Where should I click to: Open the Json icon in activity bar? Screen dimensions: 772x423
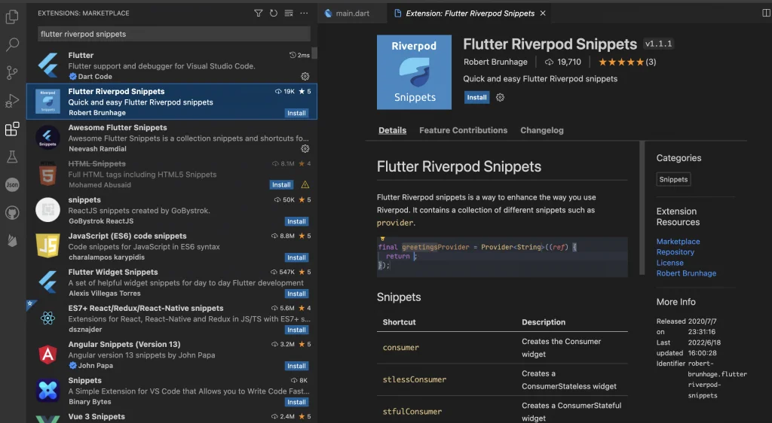(12, 184)
